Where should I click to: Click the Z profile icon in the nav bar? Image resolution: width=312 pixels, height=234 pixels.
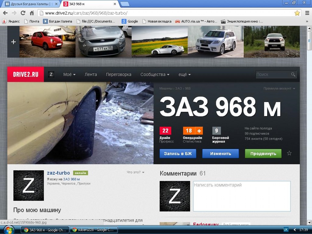[x=51, y=74]
